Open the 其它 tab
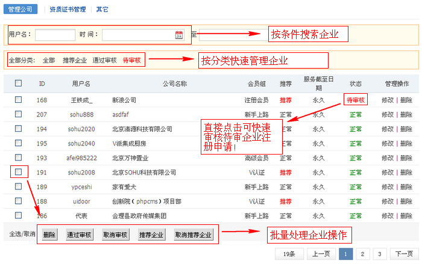422x264 pixels. (102, 10)
